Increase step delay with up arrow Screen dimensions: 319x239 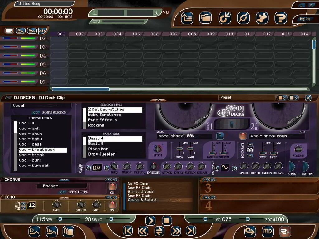[x=23, y=204]
